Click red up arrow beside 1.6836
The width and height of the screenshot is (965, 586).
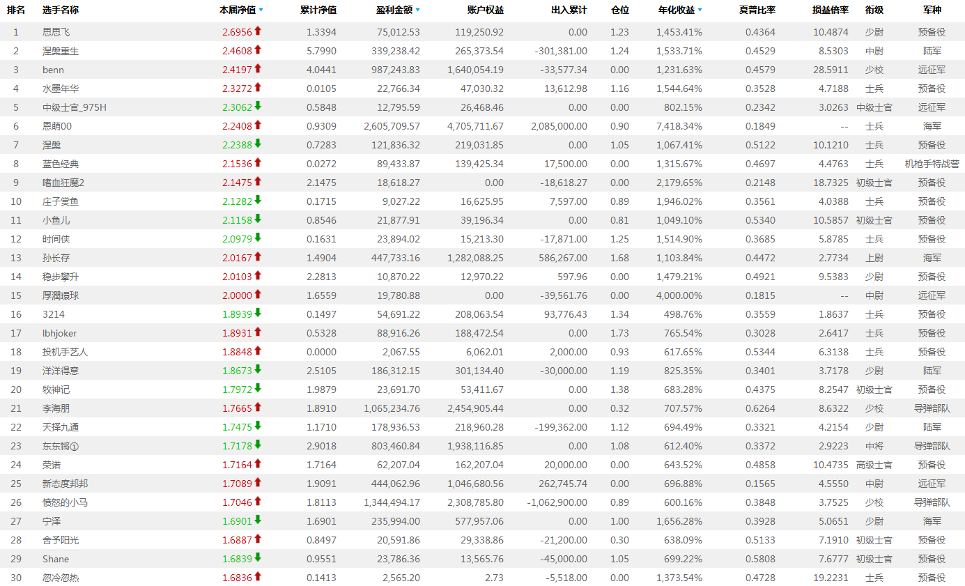(258, 576)
